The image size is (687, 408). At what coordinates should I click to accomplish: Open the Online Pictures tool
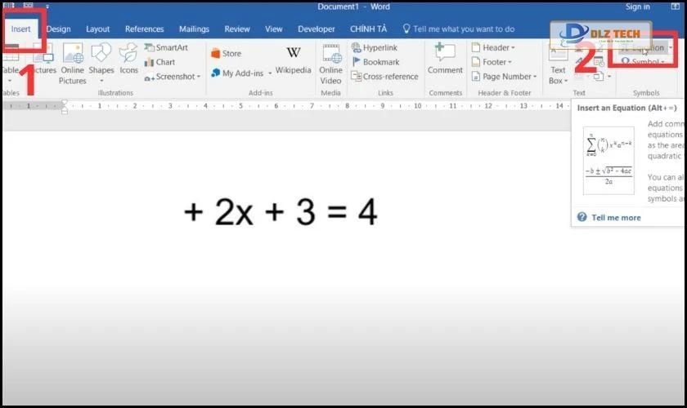(72, 62)
